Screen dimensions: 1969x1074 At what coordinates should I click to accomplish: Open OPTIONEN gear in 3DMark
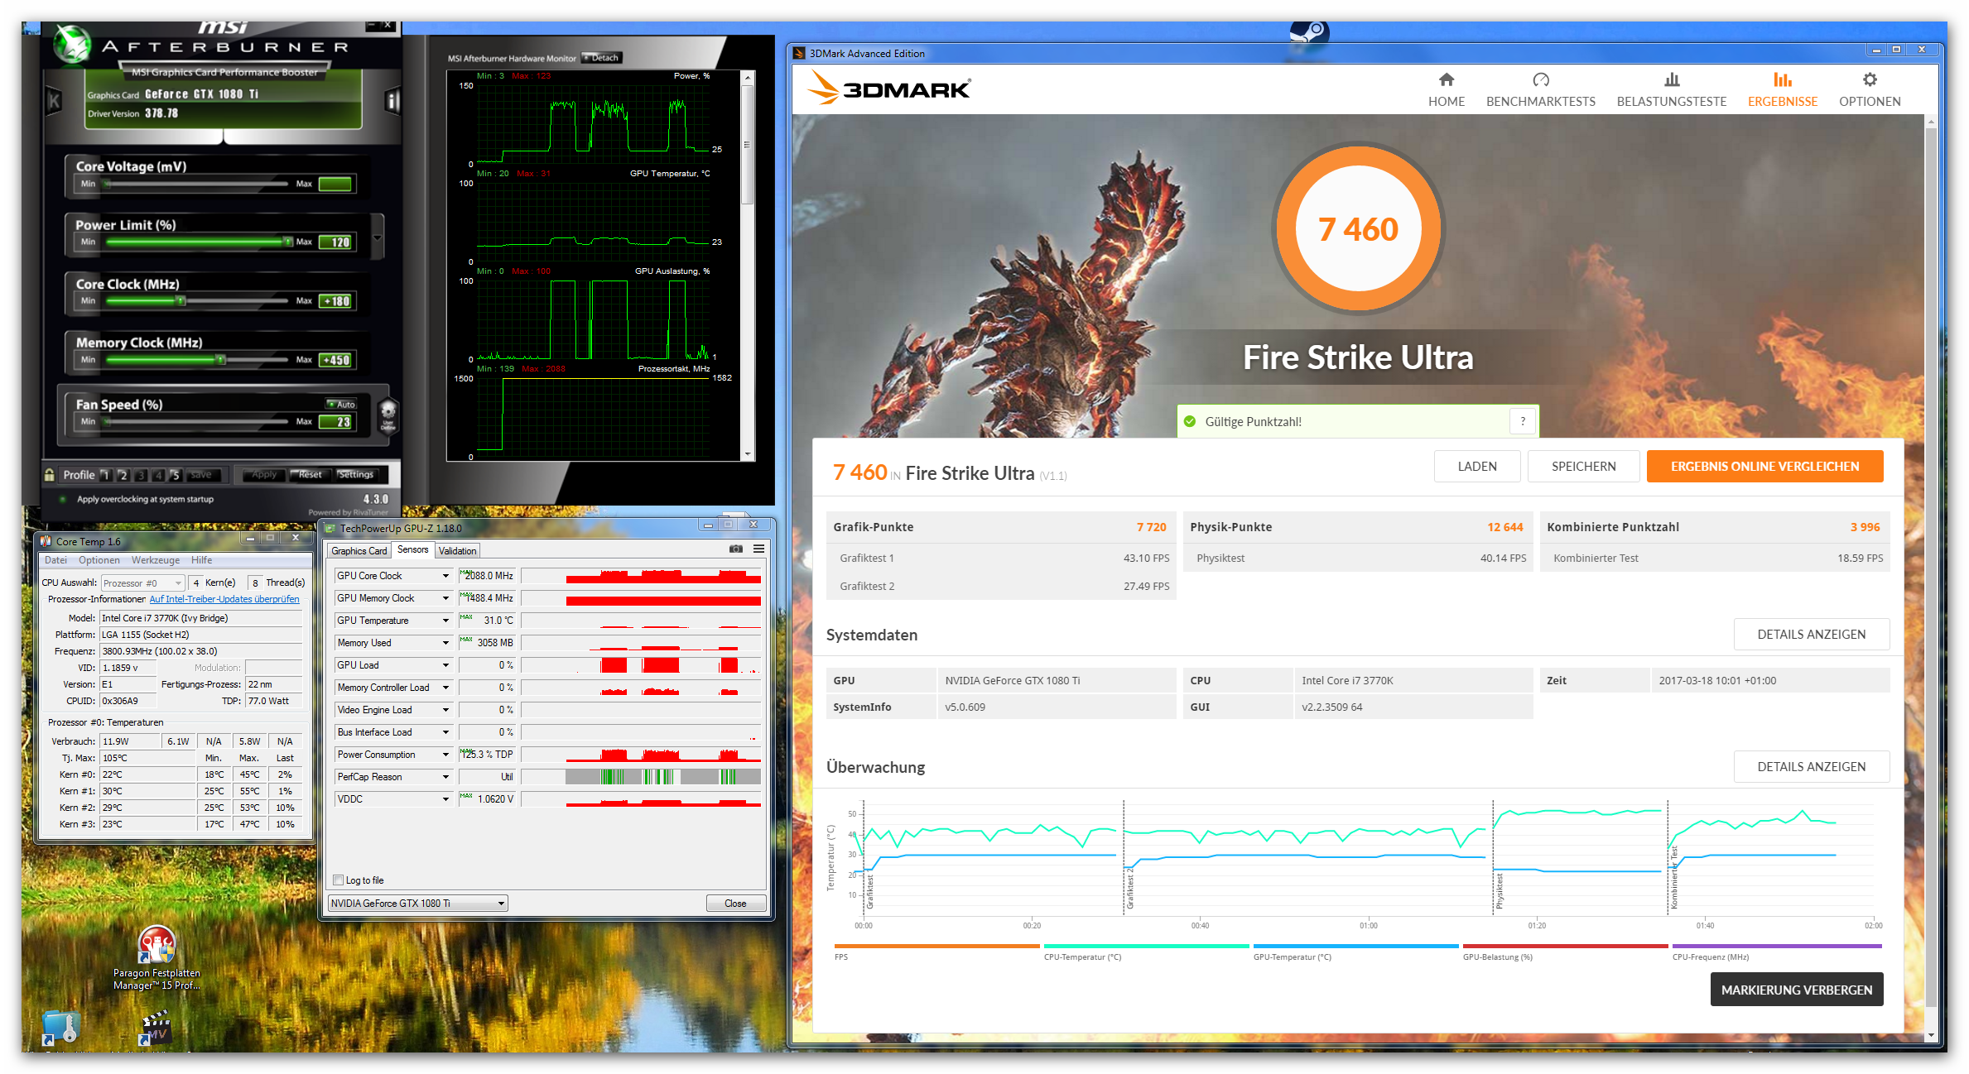1869,80
